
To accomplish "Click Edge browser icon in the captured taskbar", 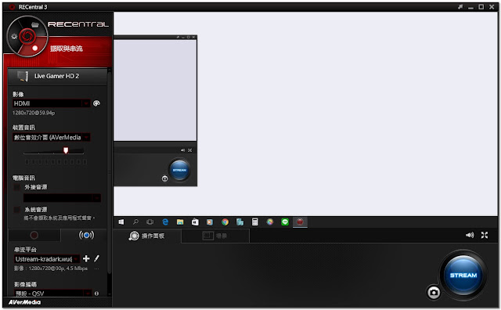I will pos(165,222).
